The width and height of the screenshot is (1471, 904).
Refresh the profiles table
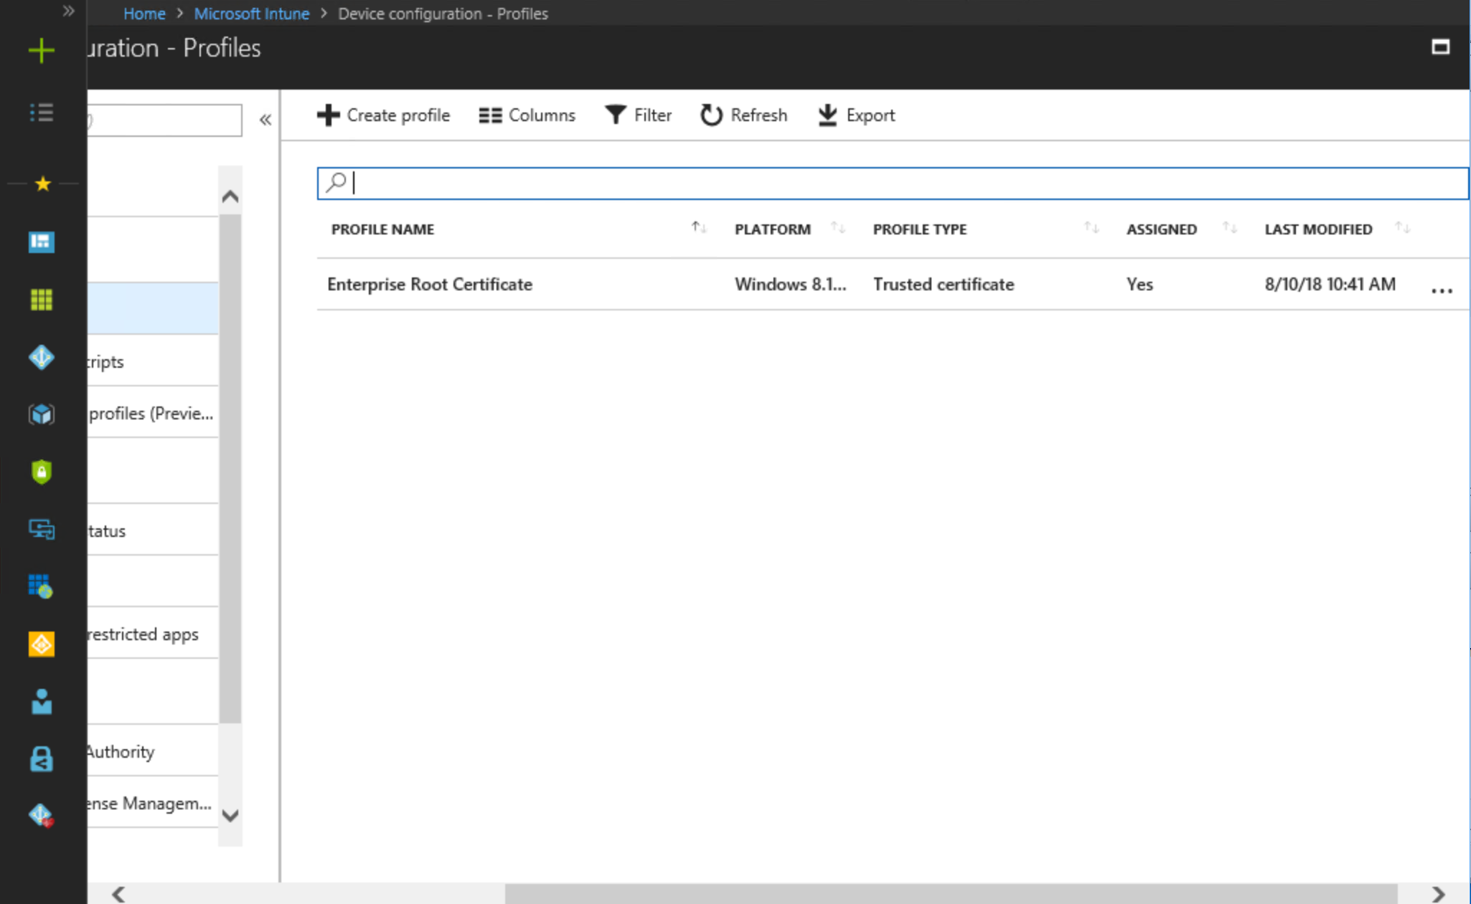(743, 115)
